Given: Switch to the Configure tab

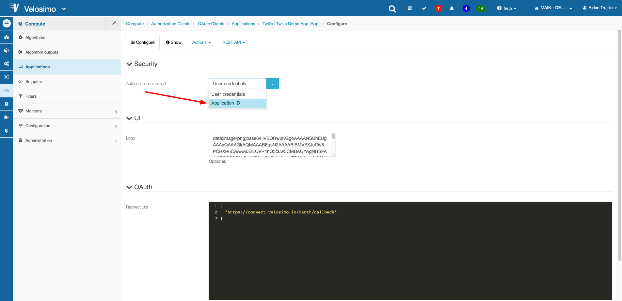Looking at the screenshot, I should pos(143,42).
